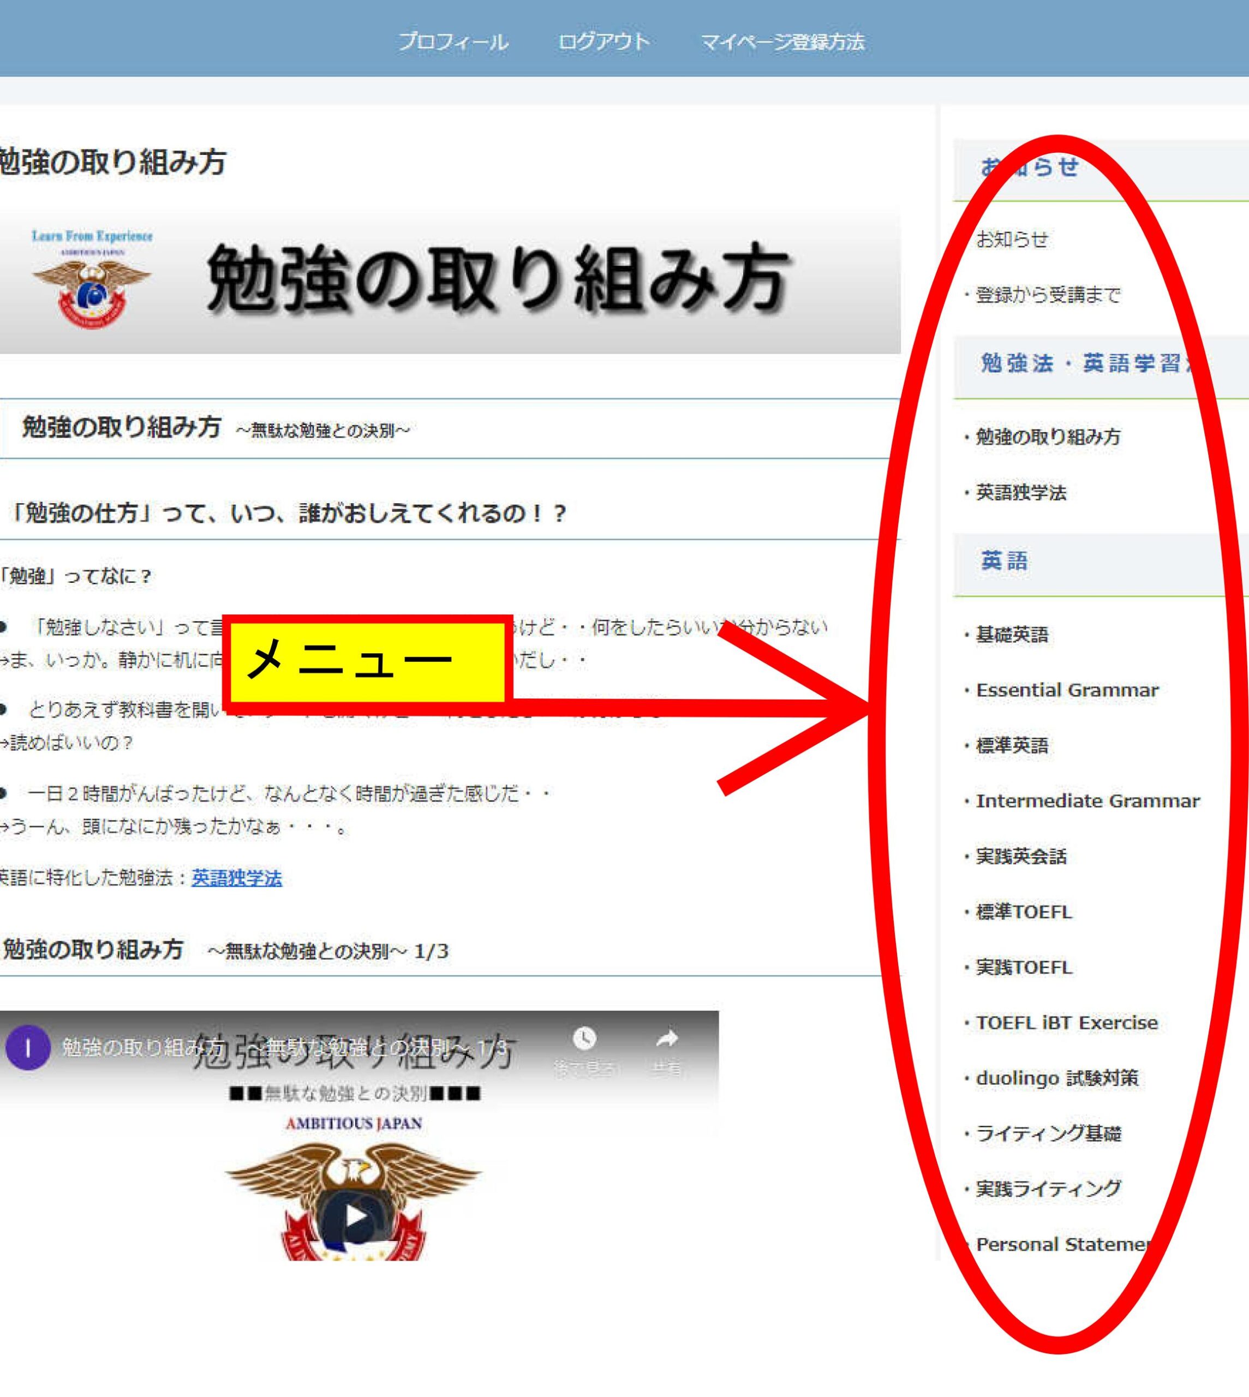Open TOEFL iBT Exercise in the sidebar

click(x=1067, y=1023)
